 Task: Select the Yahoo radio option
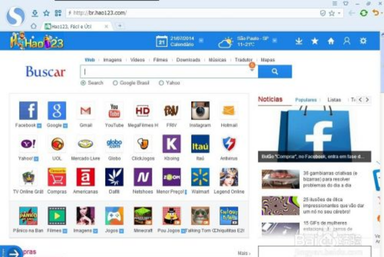point(161,83)
